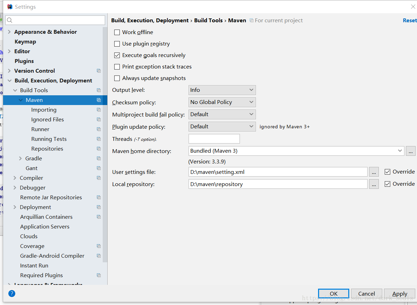Click the project-level icon beside Gradle-Android Compiler
The height and width of the screenshot is (305, 417).
(99, 256)
